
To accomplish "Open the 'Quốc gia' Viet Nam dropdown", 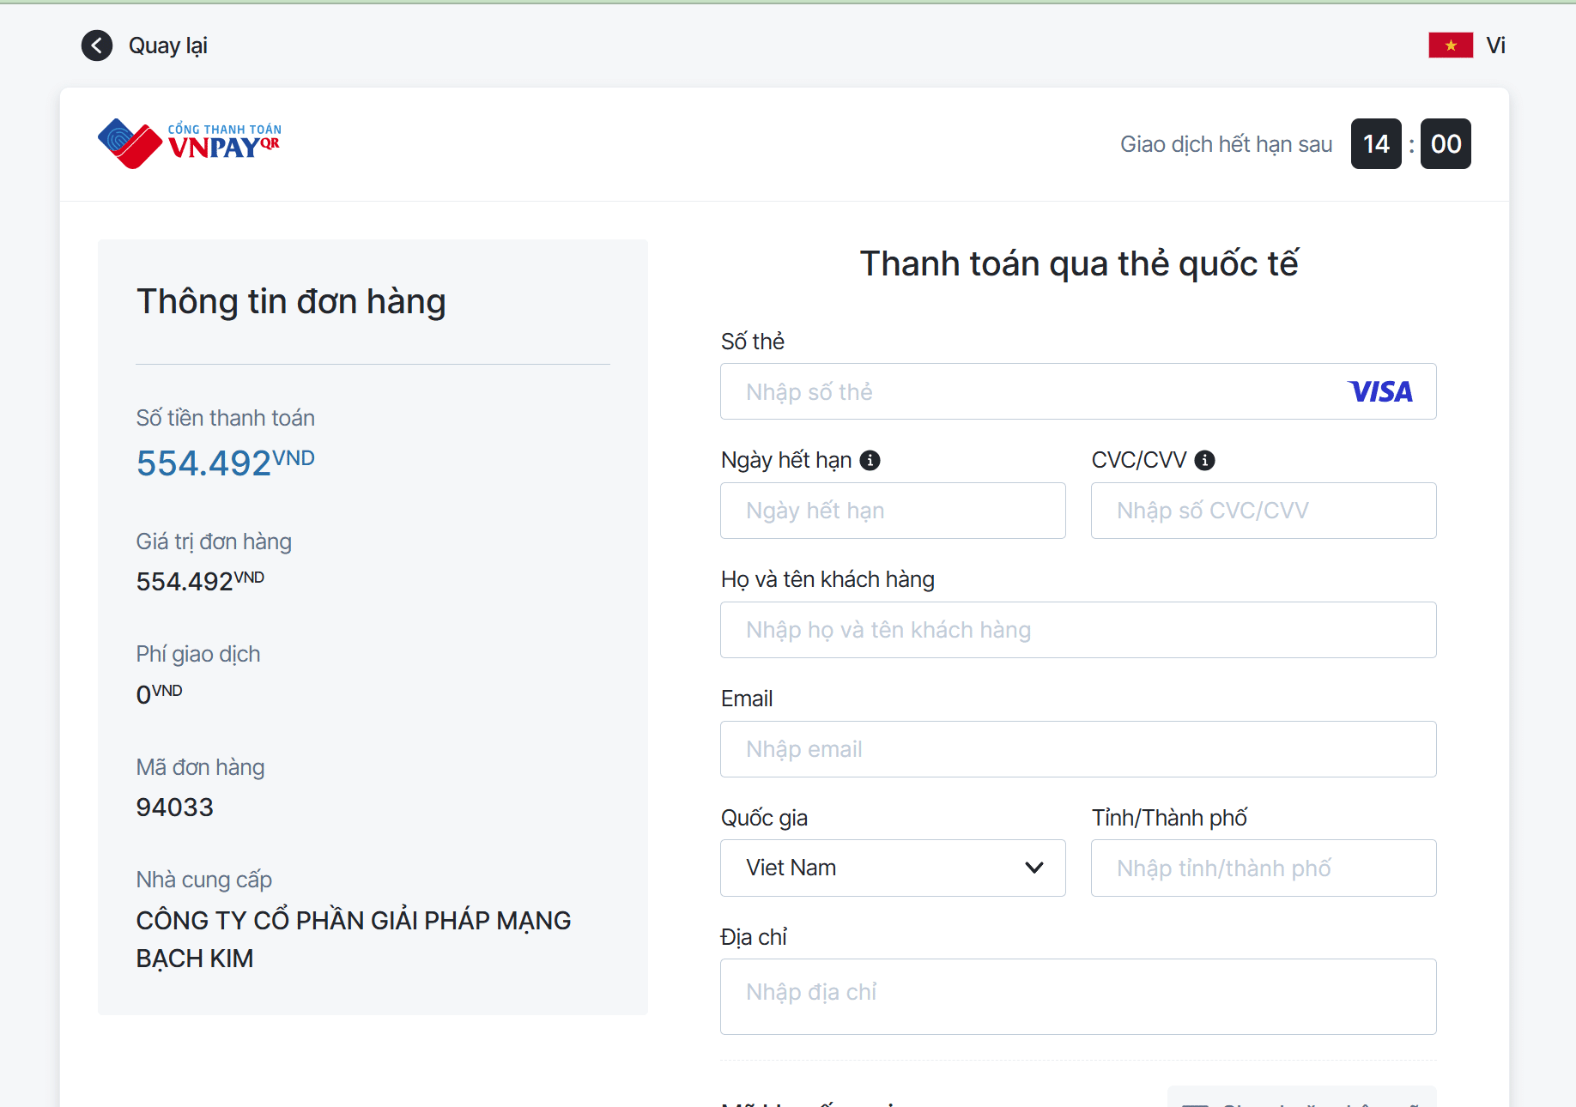I will tap(893, 868).
